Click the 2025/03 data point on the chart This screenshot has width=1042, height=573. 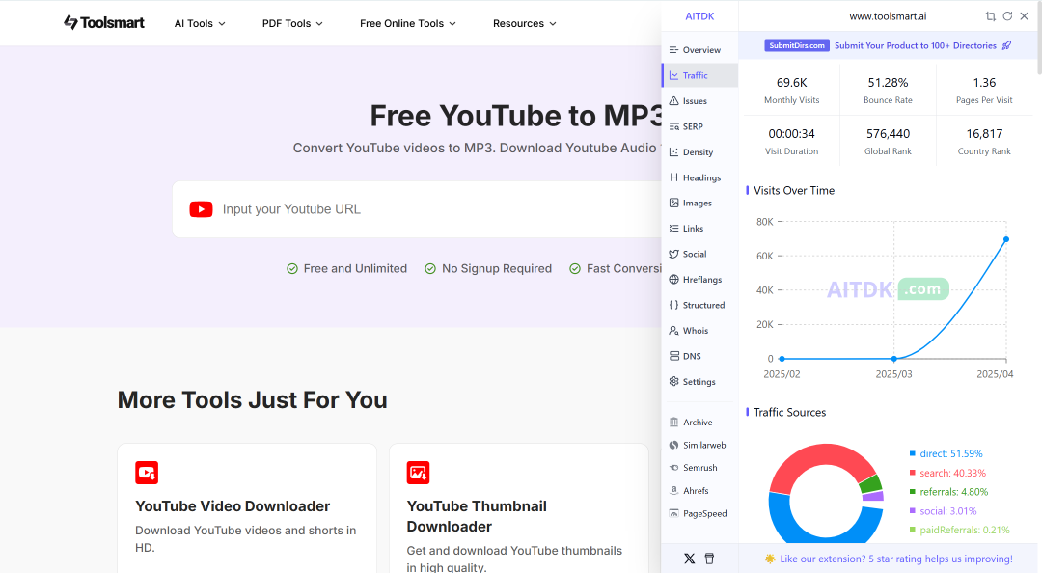[x=893, y=359]
